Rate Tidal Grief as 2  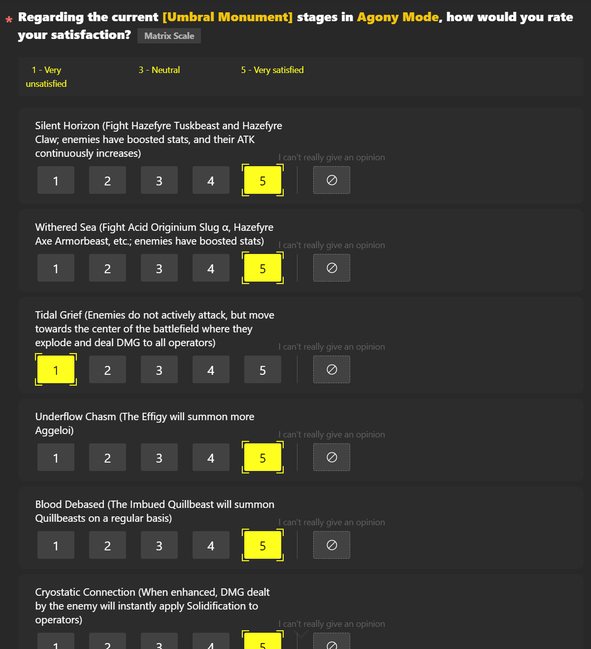(x=107, y=369)
